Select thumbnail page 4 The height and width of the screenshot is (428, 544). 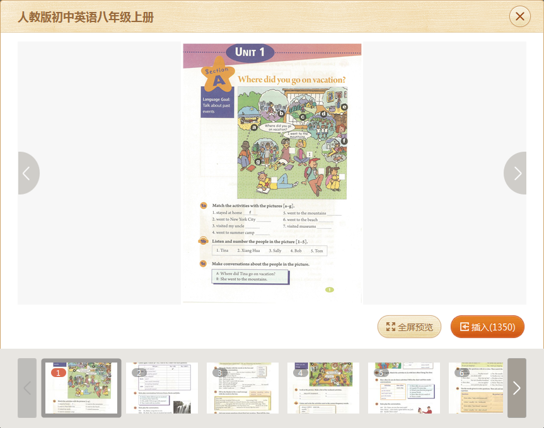coord(323,388)
